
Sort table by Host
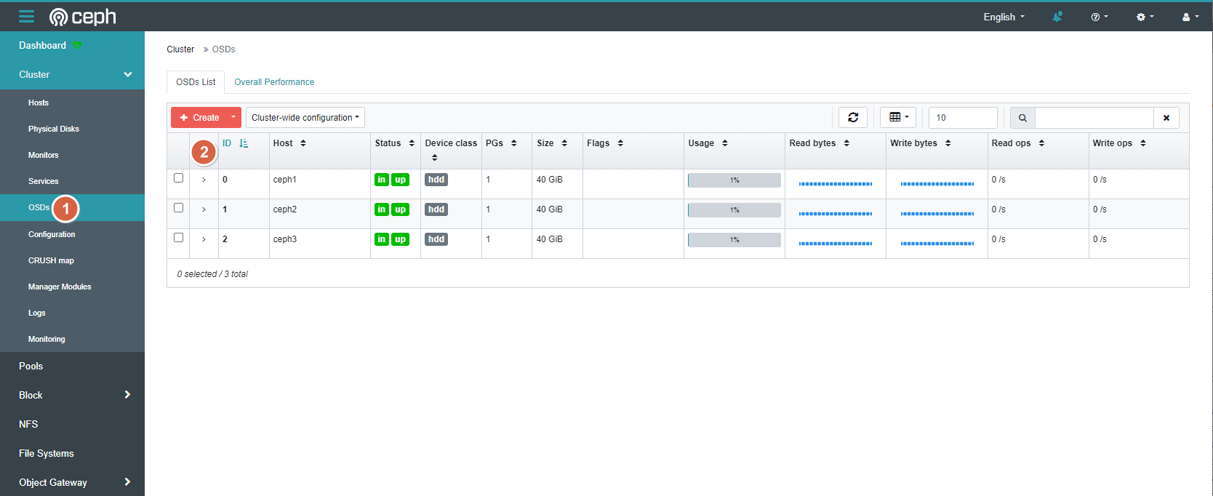point(303,143)
